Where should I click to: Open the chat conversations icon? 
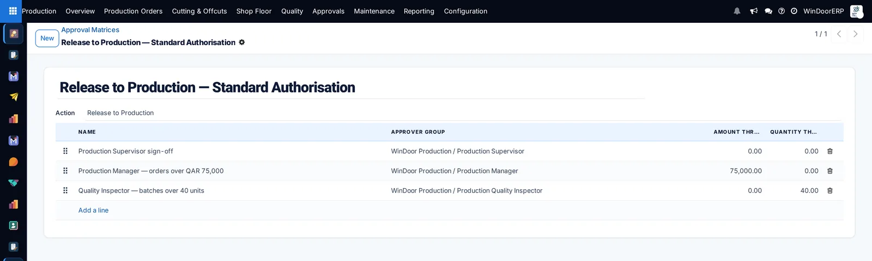(768, 11)
